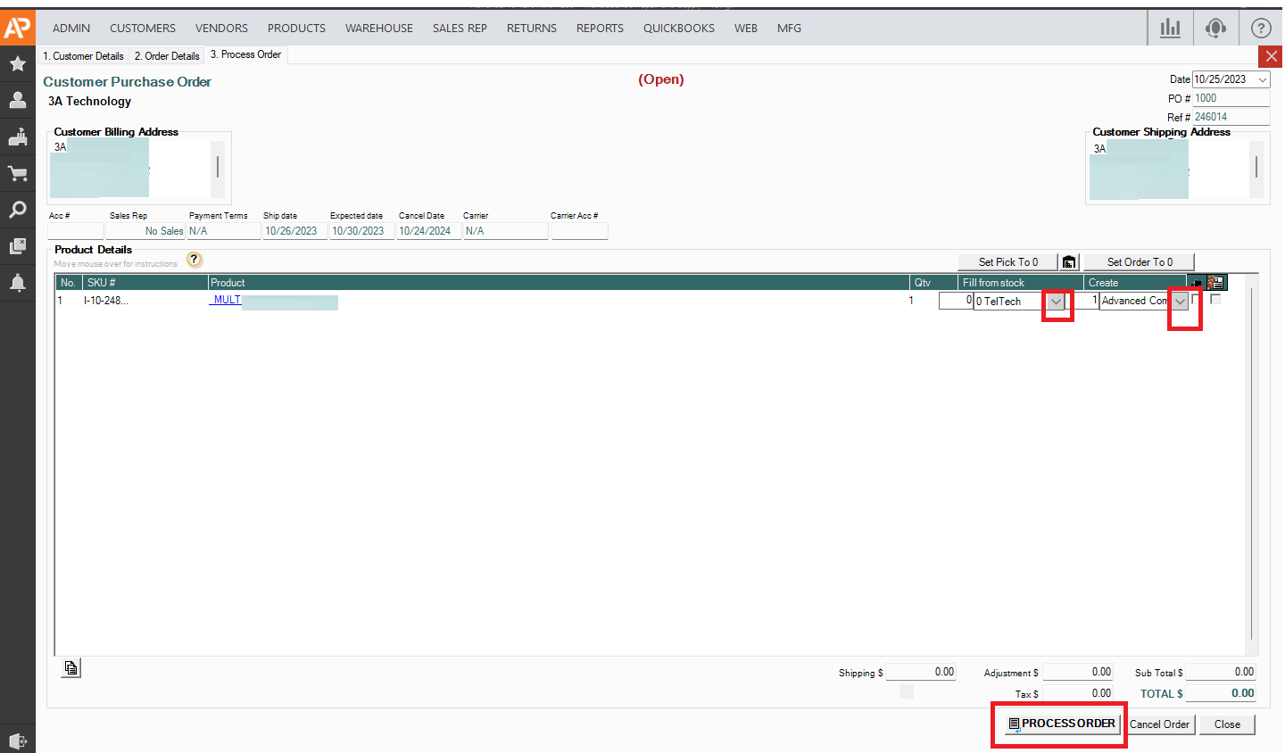Open the MULT product link

click(227, 301)
